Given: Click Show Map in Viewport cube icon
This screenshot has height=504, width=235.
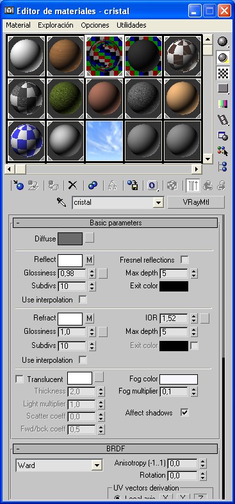Looking at the screenshot, I should pos(172,186).
